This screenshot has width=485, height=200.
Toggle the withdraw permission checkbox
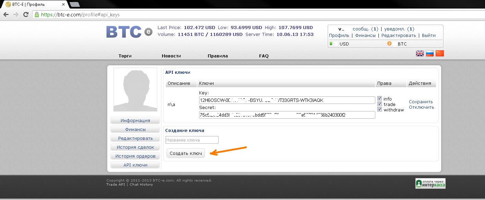coord(379,109)
